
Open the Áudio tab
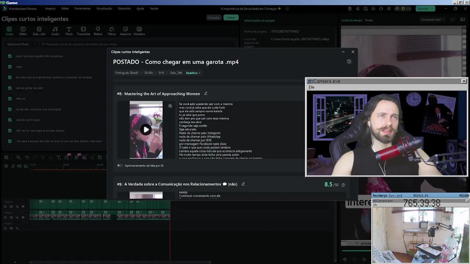pos(55,31)
